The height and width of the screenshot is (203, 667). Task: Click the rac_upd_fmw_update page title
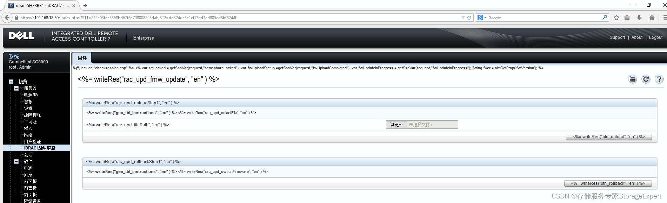148,79
